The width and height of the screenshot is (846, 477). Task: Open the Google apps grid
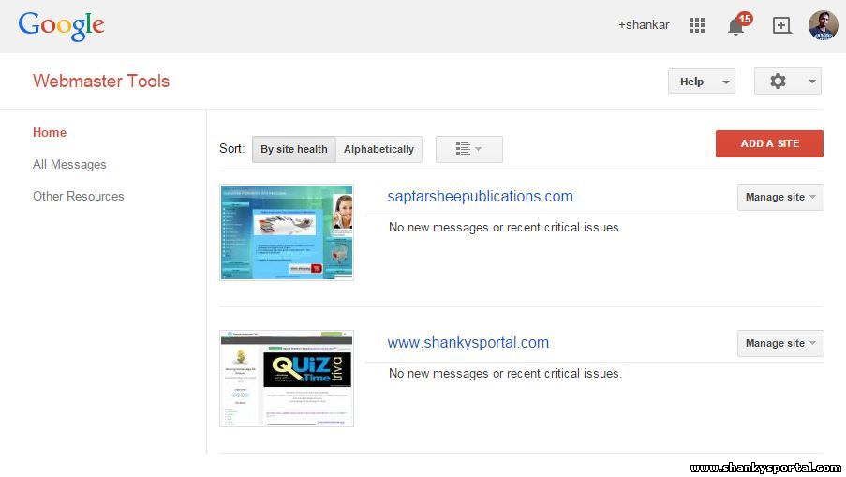click(x=696, y=25)
